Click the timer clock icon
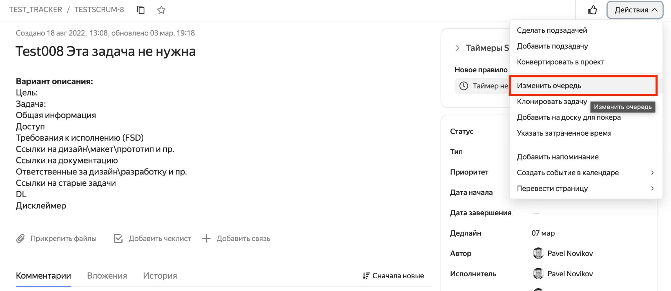This screenshot has height=291, width=671. 464,86
